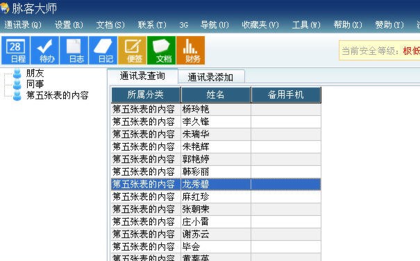Select 第五张表的内容 group in the tree
Viewport: 420px width, 261px height.
click(x=58, y=95)
